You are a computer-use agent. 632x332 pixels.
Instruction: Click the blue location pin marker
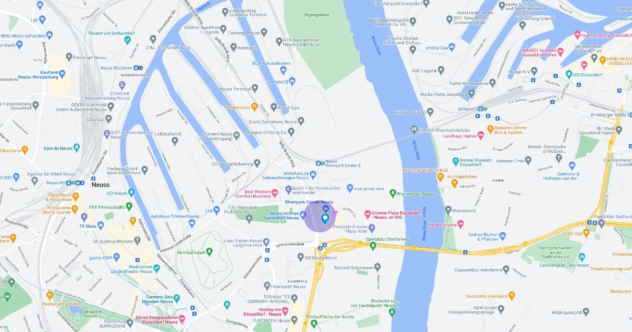point(325,217)
